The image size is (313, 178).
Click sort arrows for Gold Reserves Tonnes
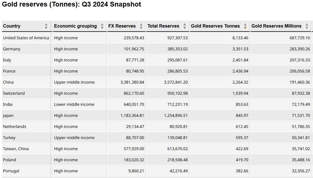pyautogui.click(x=245, y=26)
